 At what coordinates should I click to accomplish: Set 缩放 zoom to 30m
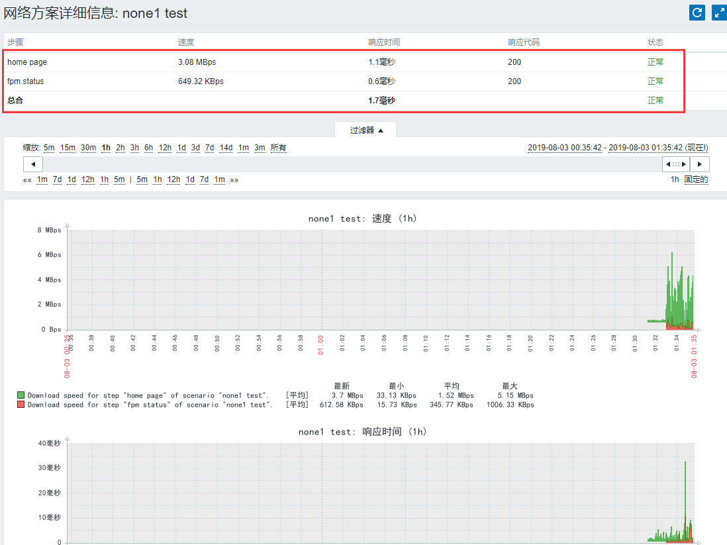(89, 148)
